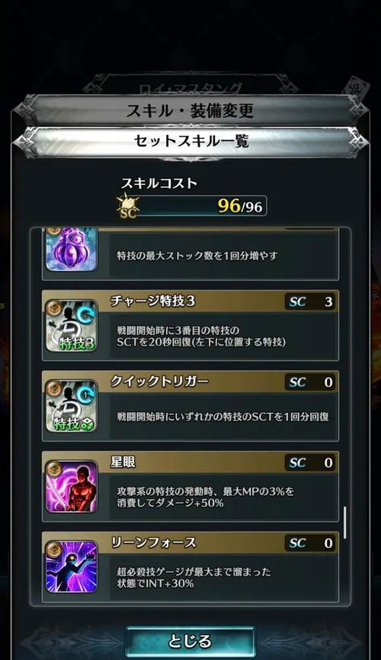
Task: Click the SC 3 cost badge
Action: 310,302
